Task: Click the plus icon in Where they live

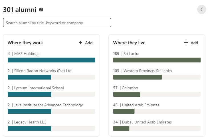Action: [186, 42]
